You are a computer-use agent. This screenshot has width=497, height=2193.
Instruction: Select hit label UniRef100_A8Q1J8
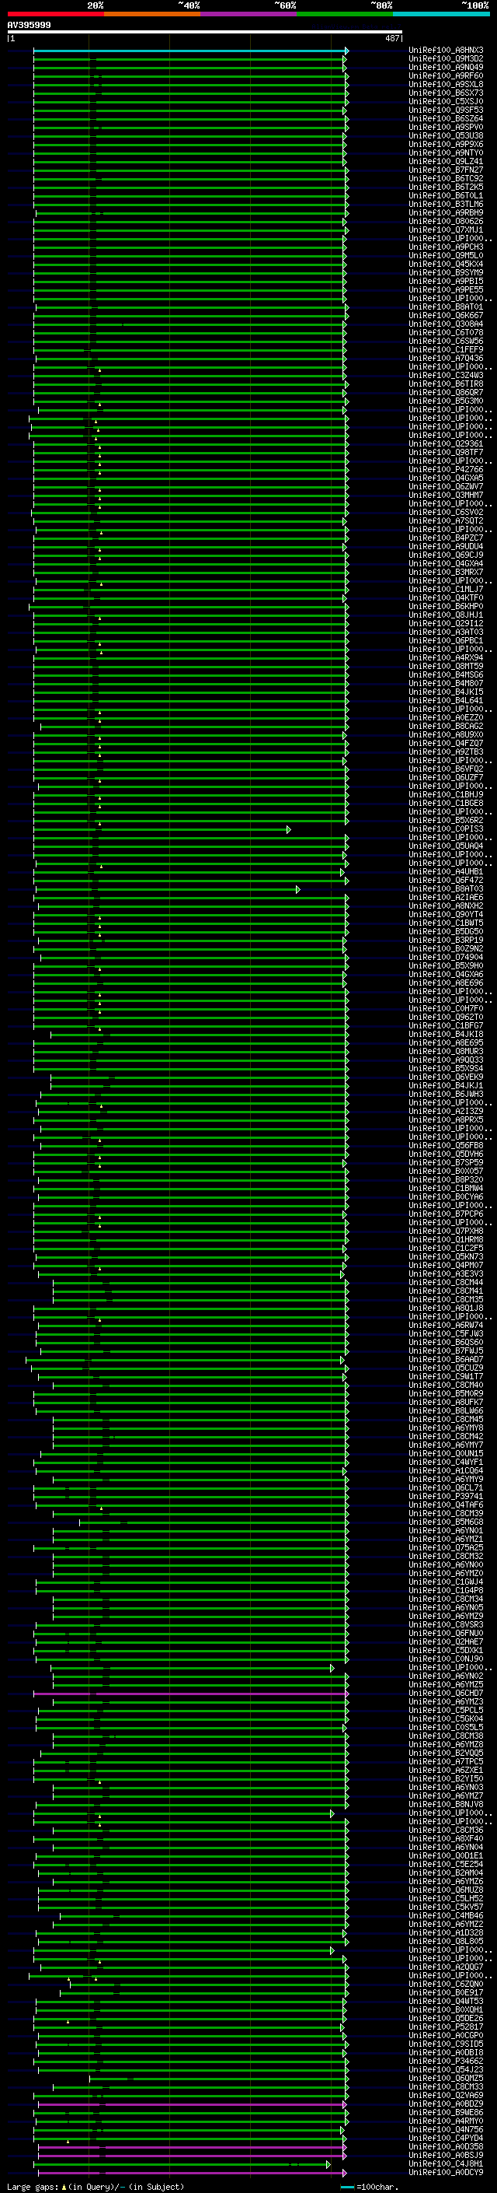coord(446,1308)
